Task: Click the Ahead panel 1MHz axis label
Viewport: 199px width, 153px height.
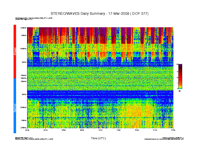Action: click(x=24, y=62)
